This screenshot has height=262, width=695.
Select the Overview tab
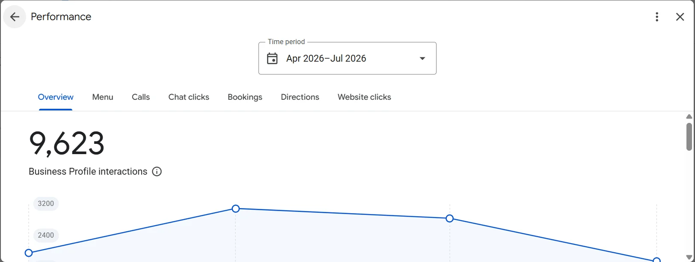tap(56, 97)
